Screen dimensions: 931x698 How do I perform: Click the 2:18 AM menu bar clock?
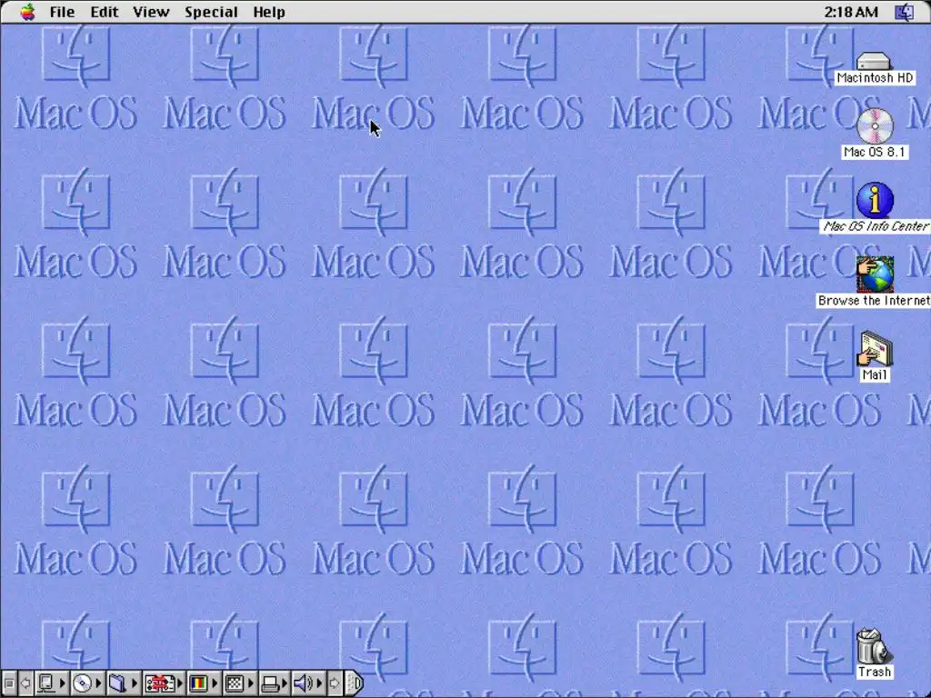click(851, 12)
